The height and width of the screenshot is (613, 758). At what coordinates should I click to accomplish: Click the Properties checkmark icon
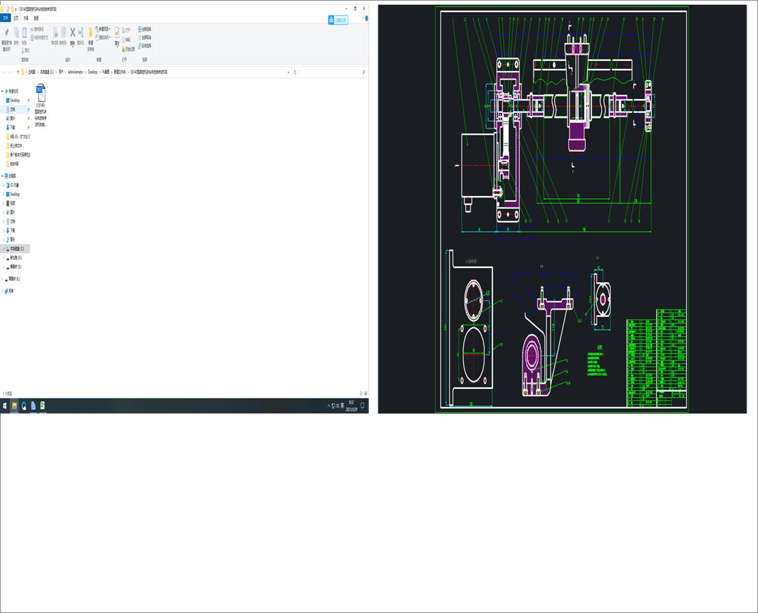117,32
